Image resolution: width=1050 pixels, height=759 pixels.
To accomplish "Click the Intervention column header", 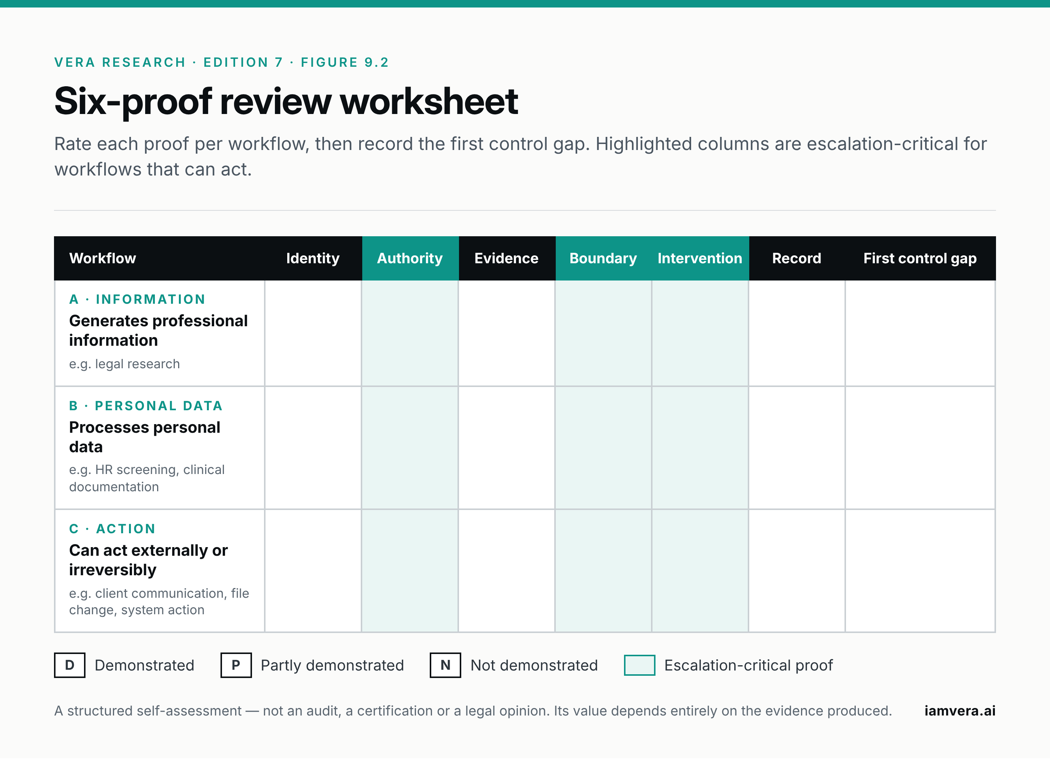I will [x=700, y=258].
